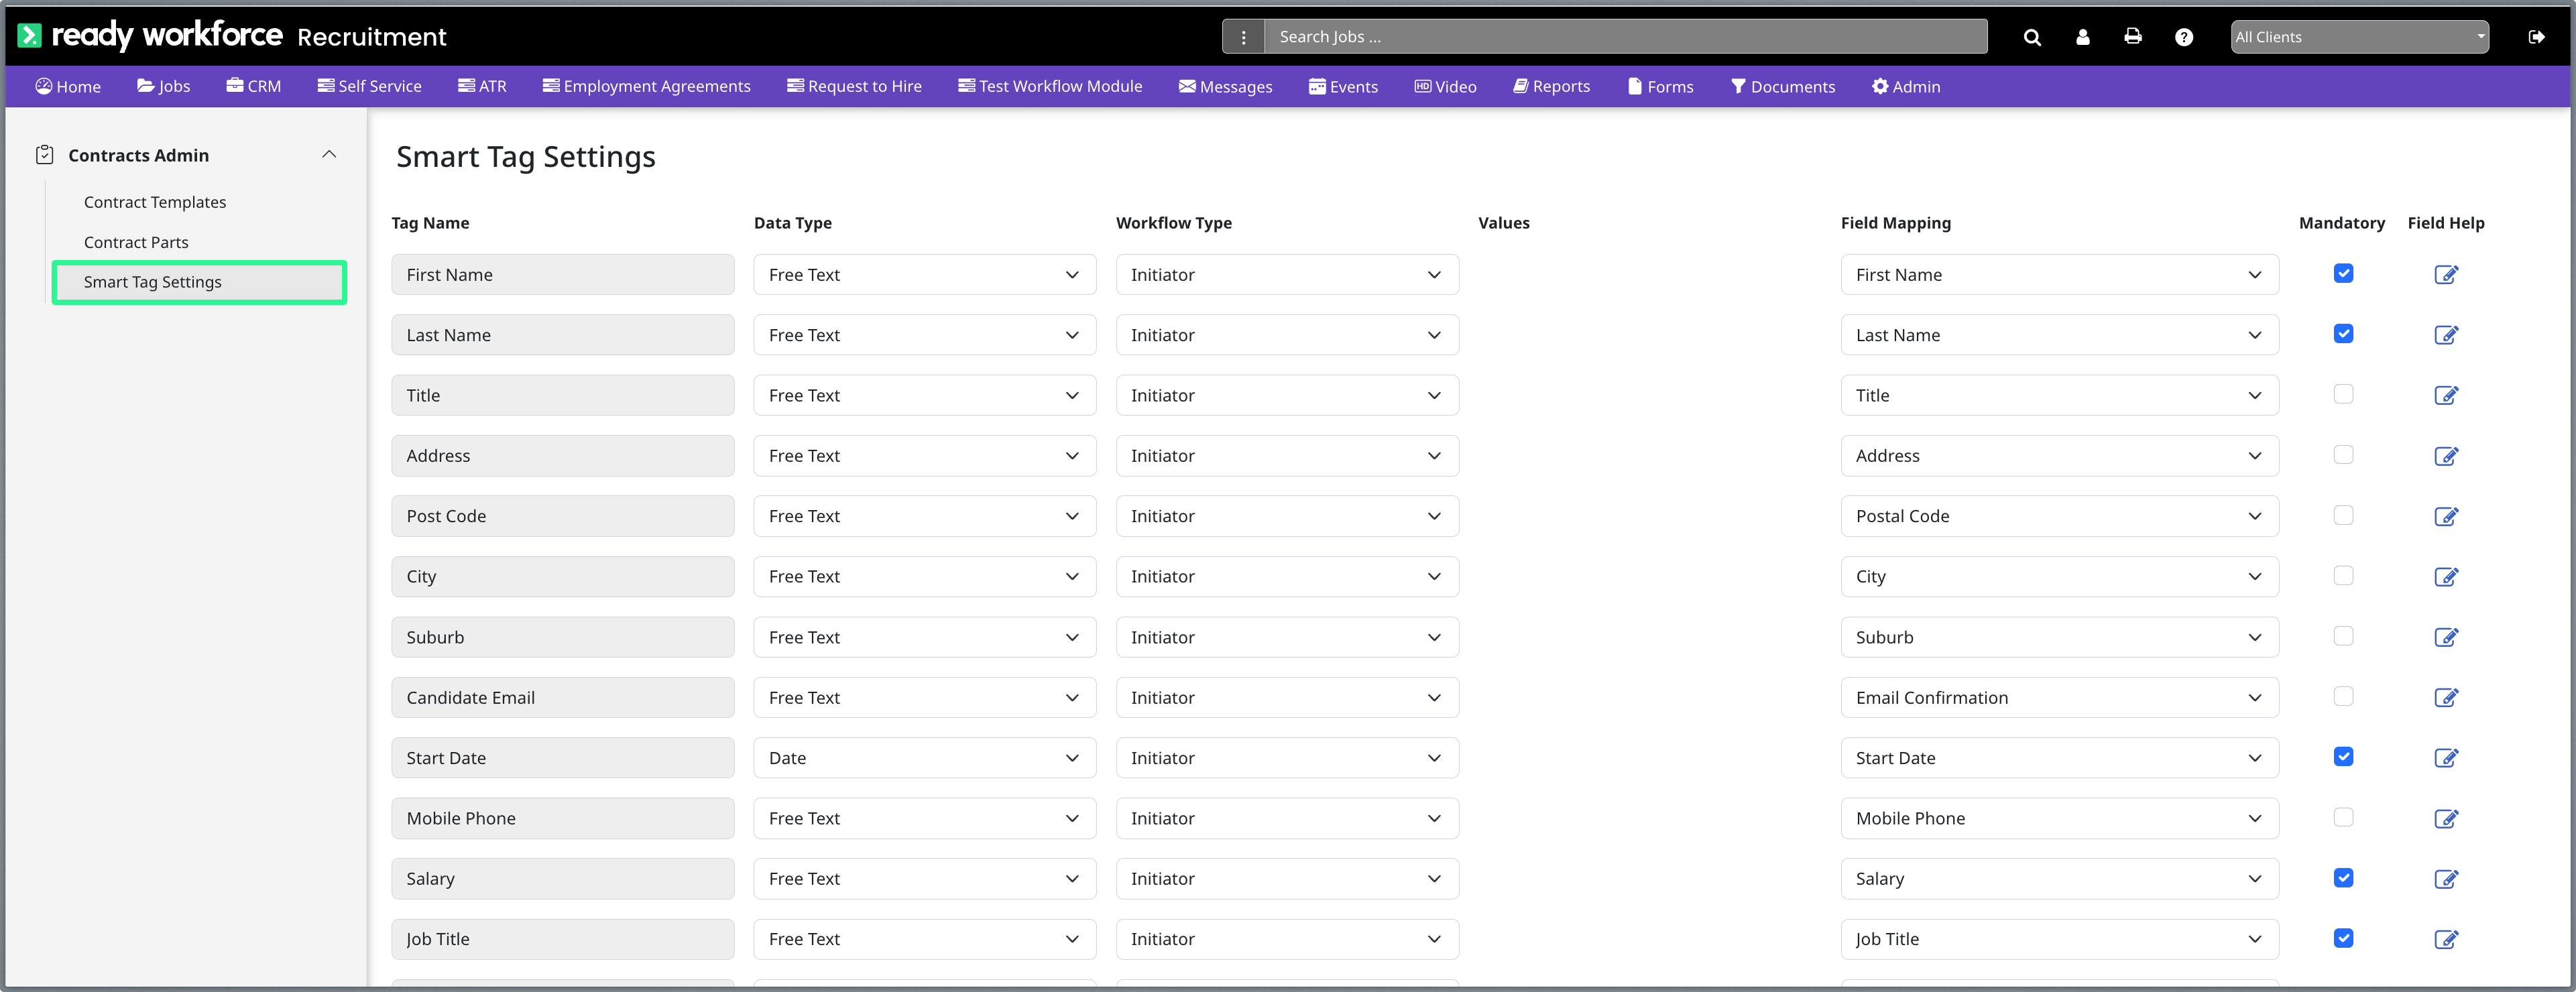
Task: Open the Self Service menu
Action: pyautogui.click(x=369, y=87)
